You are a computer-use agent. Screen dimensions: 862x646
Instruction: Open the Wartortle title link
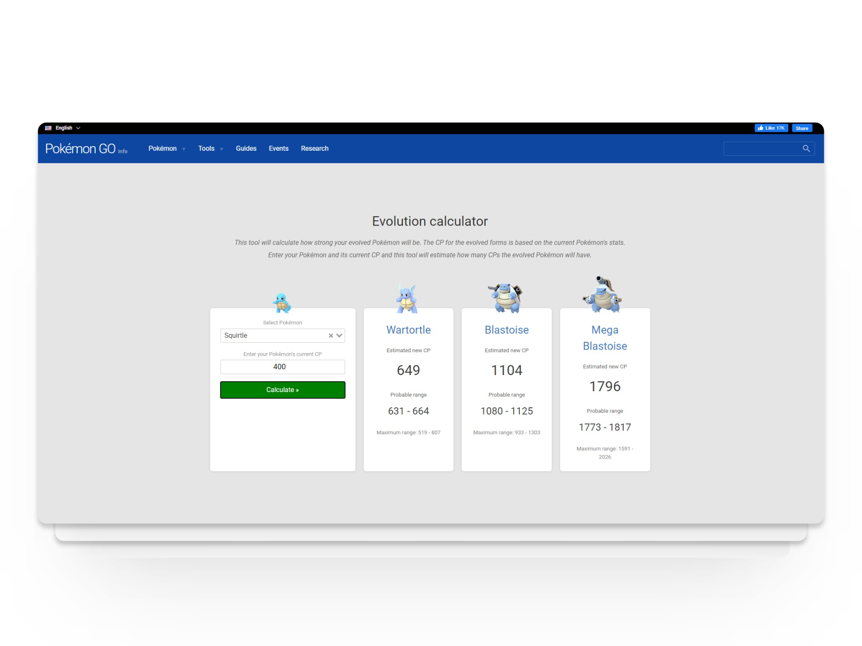click(408, 330)
